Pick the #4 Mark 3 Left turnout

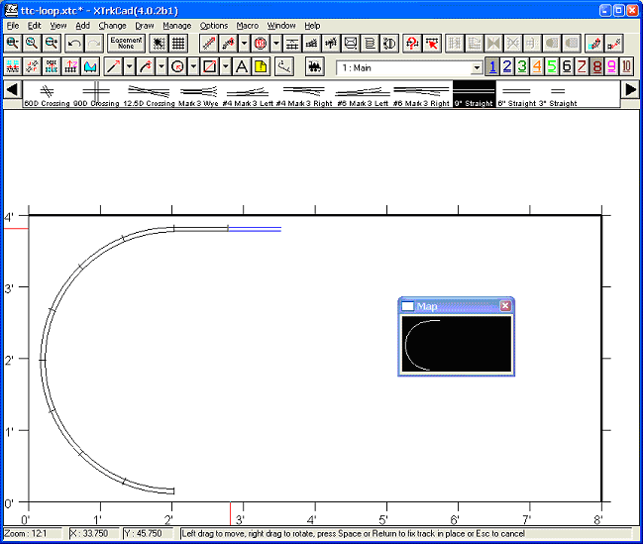(x=248, y=95)
